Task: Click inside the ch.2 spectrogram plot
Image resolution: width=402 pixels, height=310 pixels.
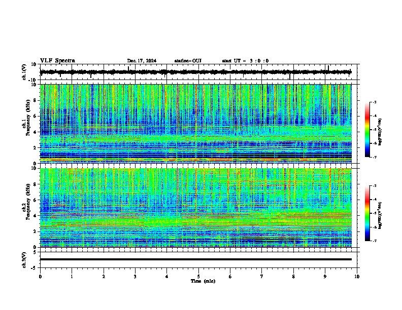Action: [195, 208]
